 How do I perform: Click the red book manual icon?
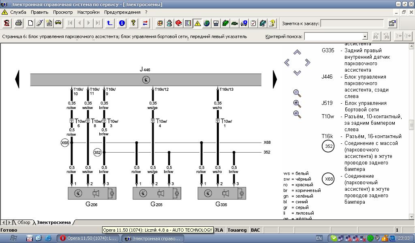[x=179, y=23]
